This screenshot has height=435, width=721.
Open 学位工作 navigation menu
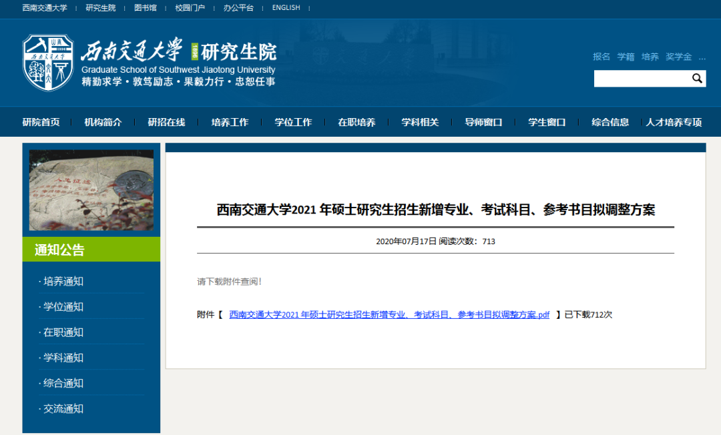(x=293, y=122)
